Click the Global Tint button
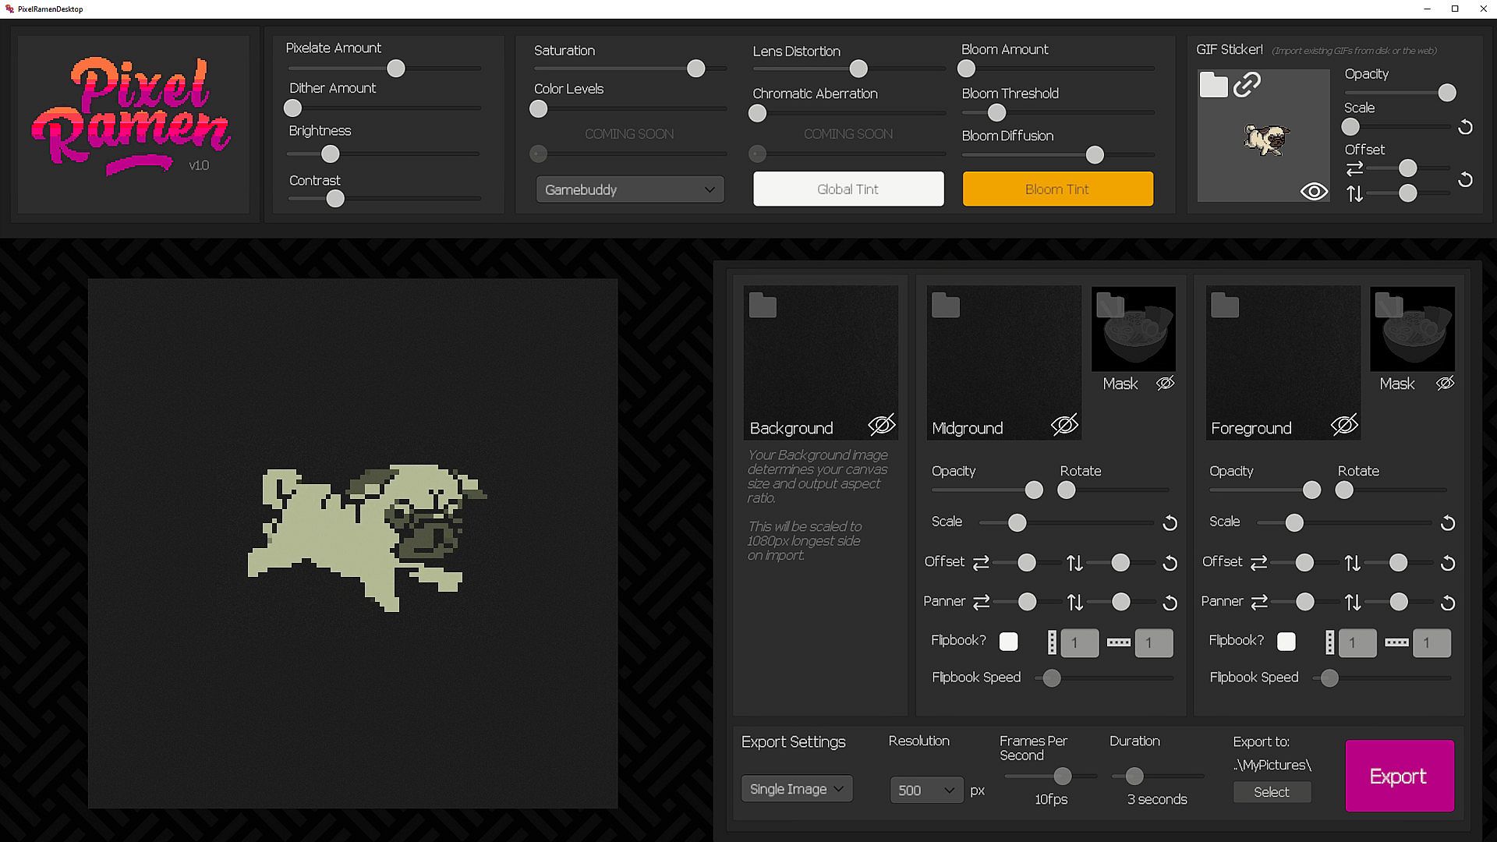The image size is (1497, 842). pyautogui.click(x=848, y=189)
